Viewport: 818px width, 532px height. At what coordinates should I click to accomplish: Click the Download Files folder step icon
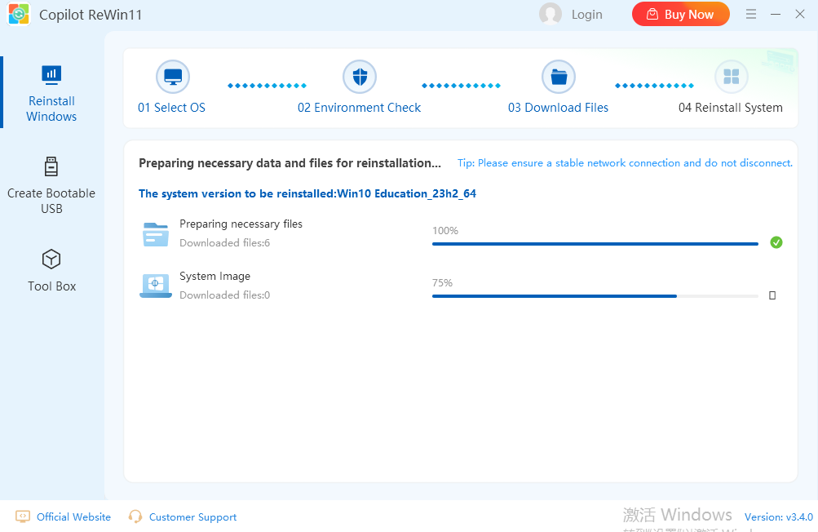(x=559, y=78)
